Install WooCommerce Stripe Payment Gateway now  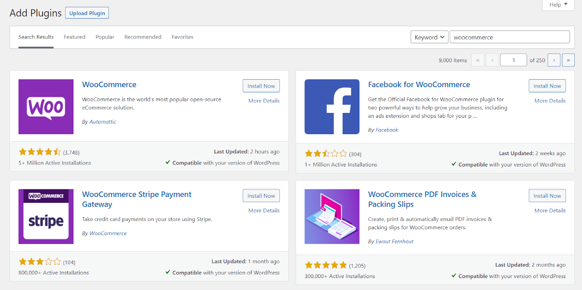[261, 196]
